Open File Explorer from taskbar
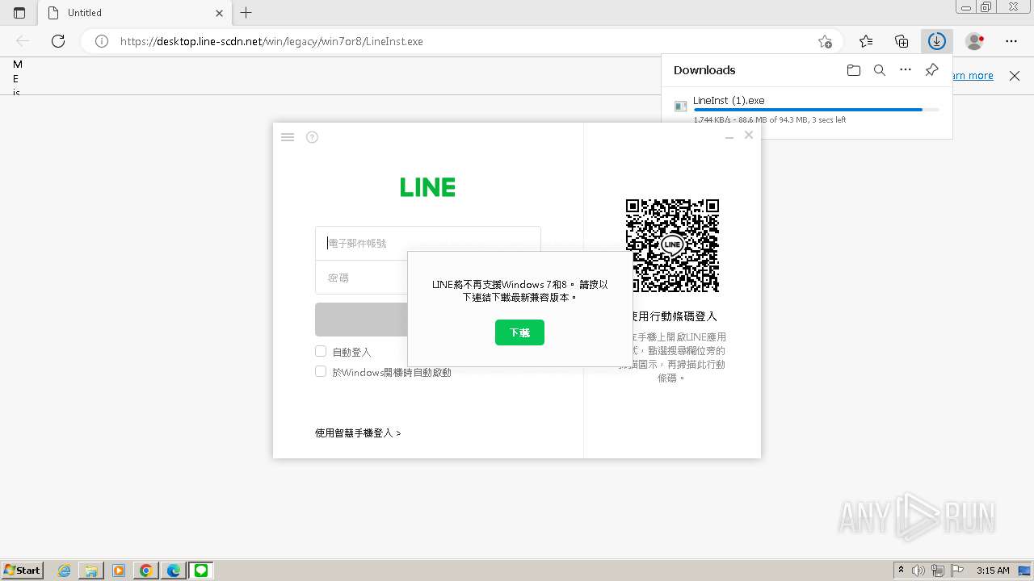Image resolution: width=1034 pixels, height=581 pixels. pos(91,571)
